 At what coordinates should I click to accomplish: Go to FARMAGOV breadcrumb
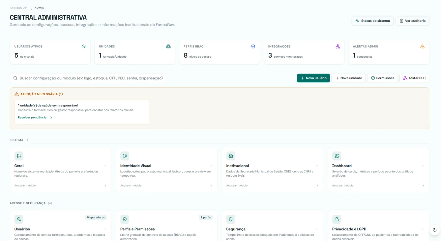click(18, 8)
